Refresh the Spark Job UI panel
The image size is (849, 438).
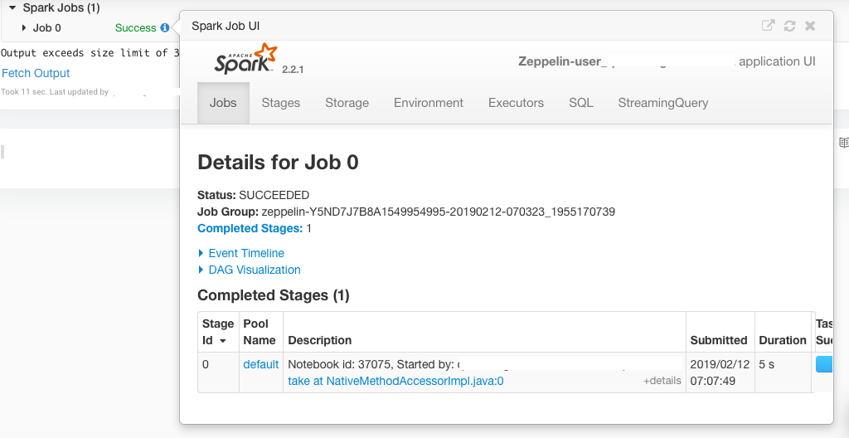[789, 26]
